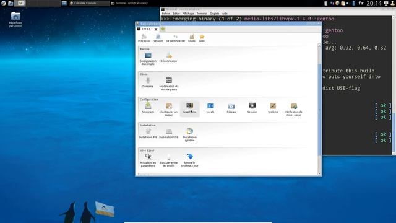Click the show desktop icon in the panel

coord(64,3)
